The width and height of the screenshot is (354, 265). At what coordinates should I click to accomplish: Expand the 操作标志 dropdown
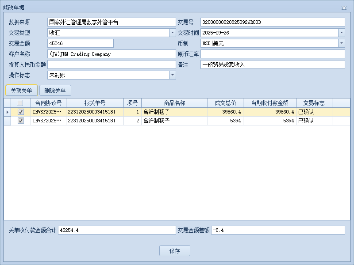point(172,75)
